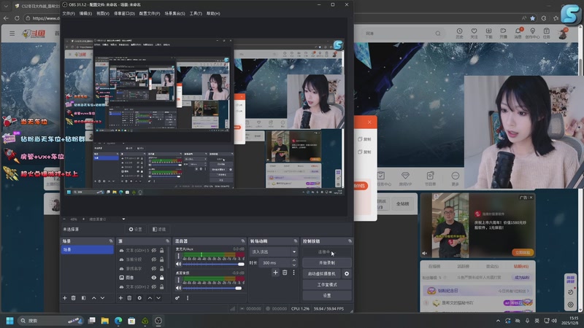Select the 场景 item in the scenes list
This screenshot has width=584, height=328.
[87, 249]
